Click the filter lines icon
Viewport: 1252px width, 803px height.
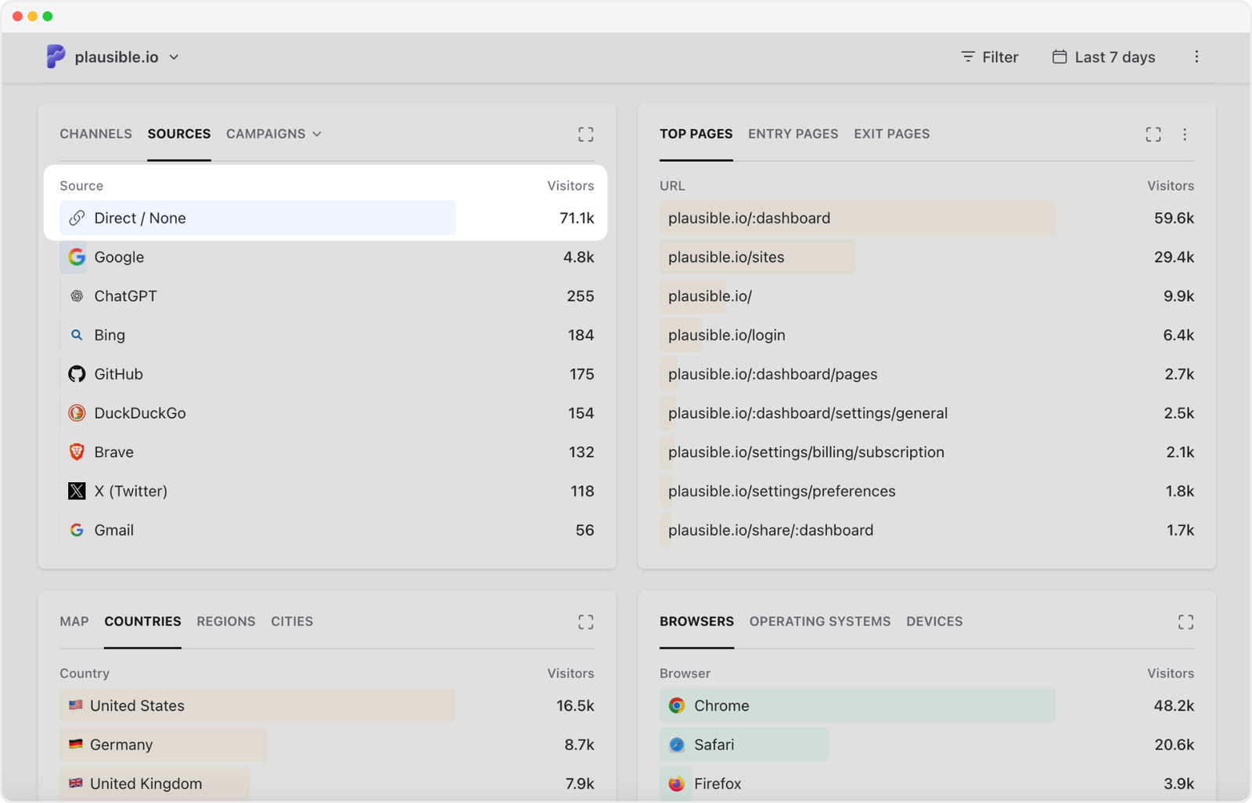click(968, 57)
